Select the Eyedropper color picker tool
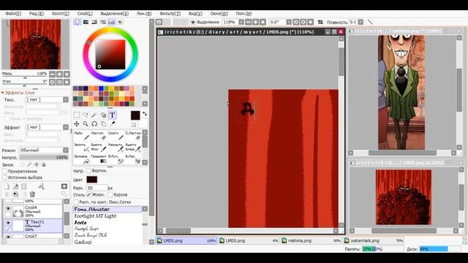468x263 pixels. pyautogui.click(x=112, y=123)
